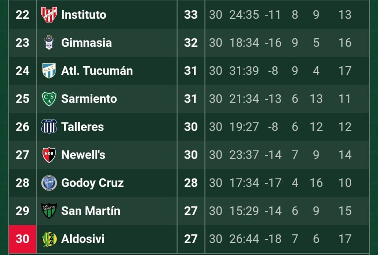Click the Aldosivi yellow-green crest
378x255 pixels.
pos(49,239)
